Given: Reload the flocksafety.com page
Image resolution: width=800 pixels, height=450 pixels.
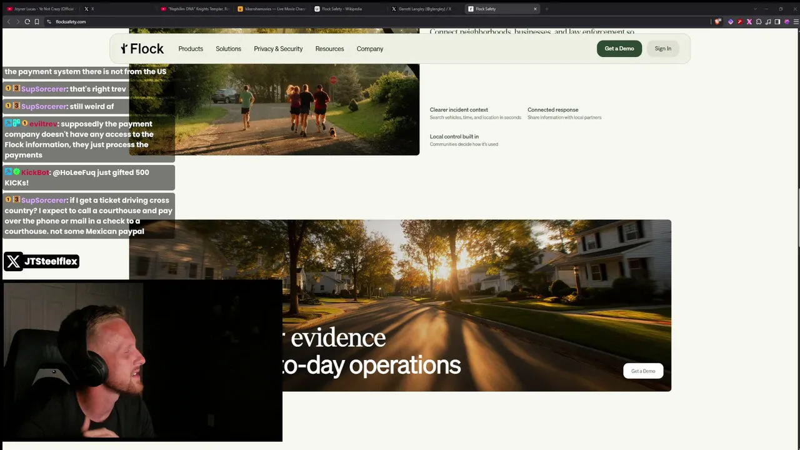Looking at the screenshot, I should pyautogui.click(x=27, y=22).
